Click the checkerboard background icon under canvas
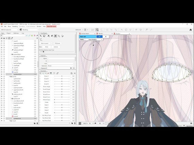The width and height of the screenshot is (194, 145). (x=80, y=123)
